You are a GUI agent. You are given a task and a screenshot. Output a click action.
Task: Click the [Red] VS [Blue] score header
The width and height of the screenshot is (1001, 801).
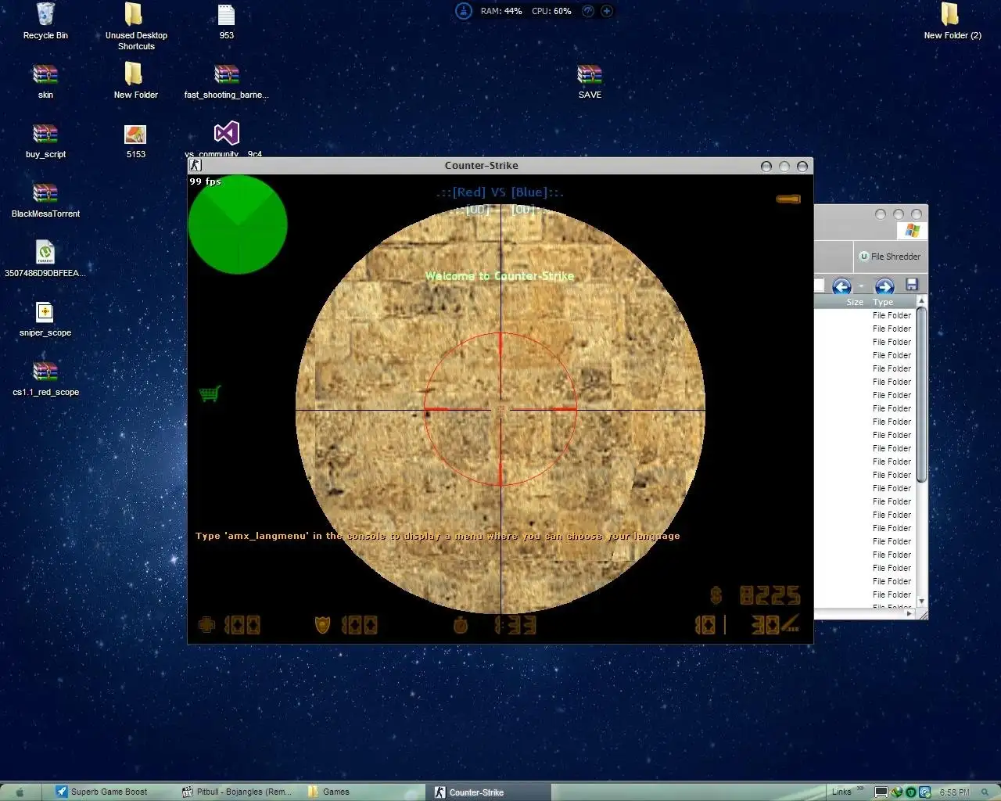point(500,192)
